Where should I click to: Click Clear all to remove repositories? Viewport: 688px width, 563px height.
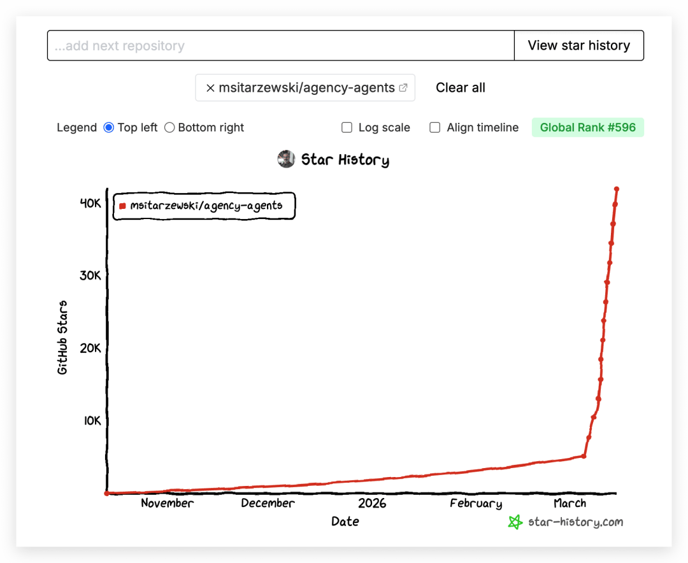[x=460, y=88]
